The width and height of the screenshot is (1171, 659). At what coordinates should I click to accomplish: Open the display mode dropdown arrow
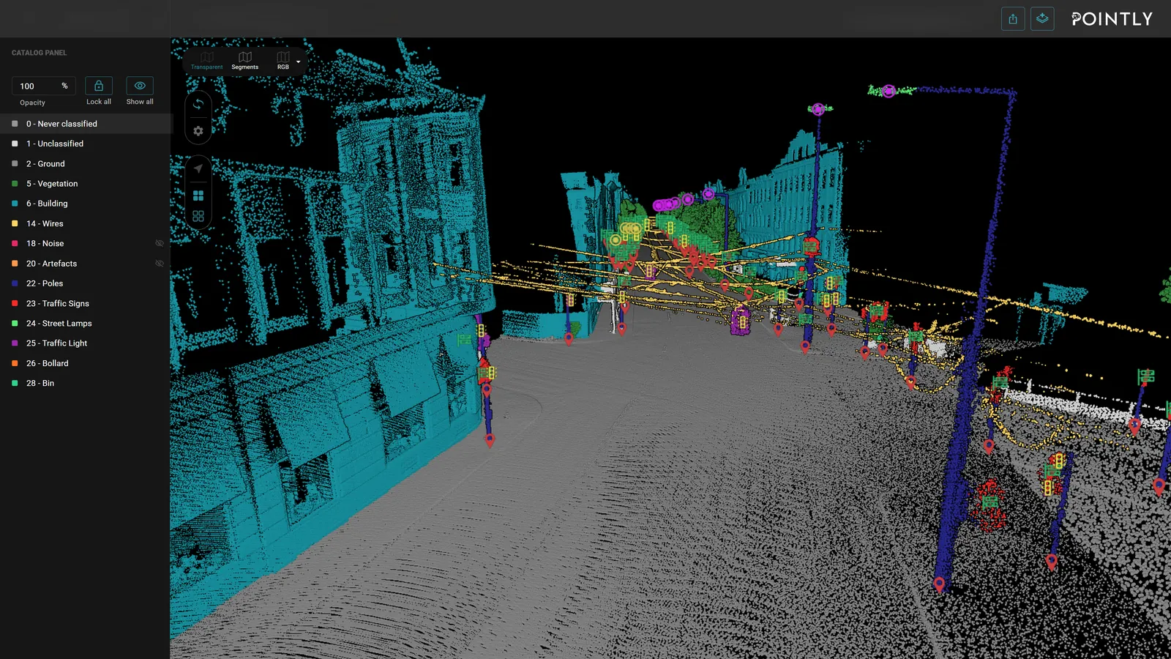pos(299,62)
